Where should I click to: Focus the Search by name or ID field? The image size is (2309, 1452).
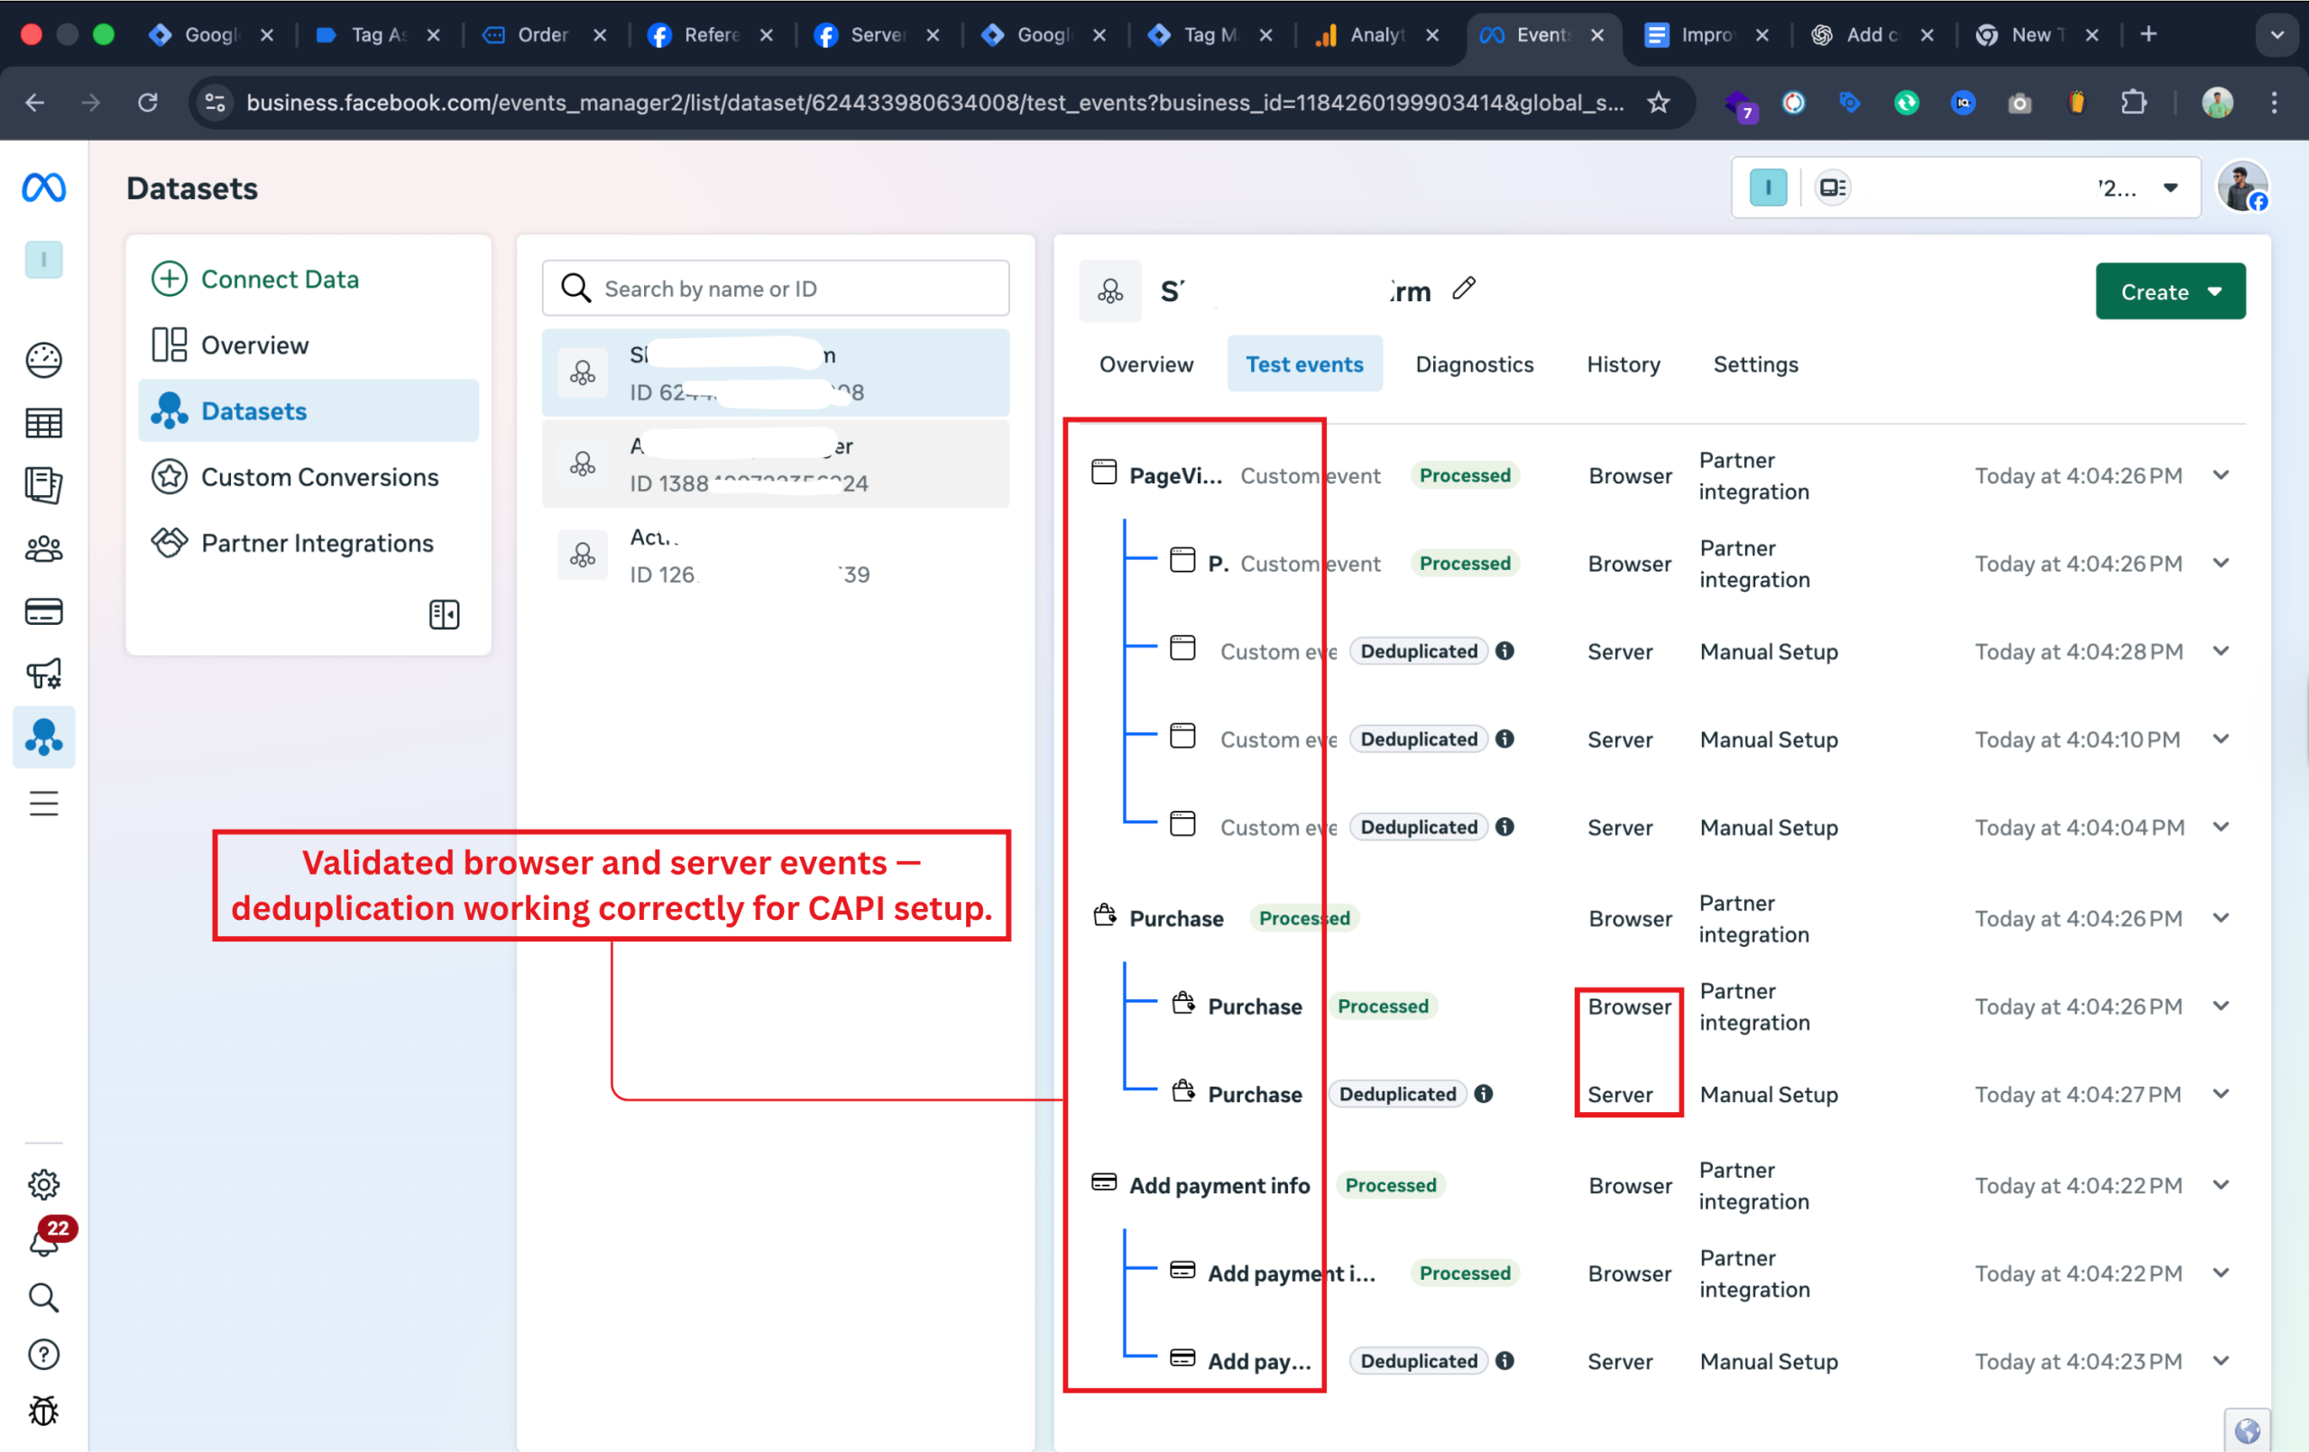pos(775,289)
